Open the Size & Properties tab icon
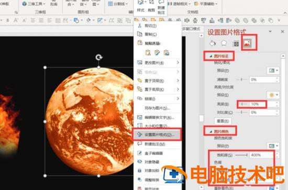Image resolution: width=288 pixels, height=190 pixels. pyautogui.click(x=236, y=43)
